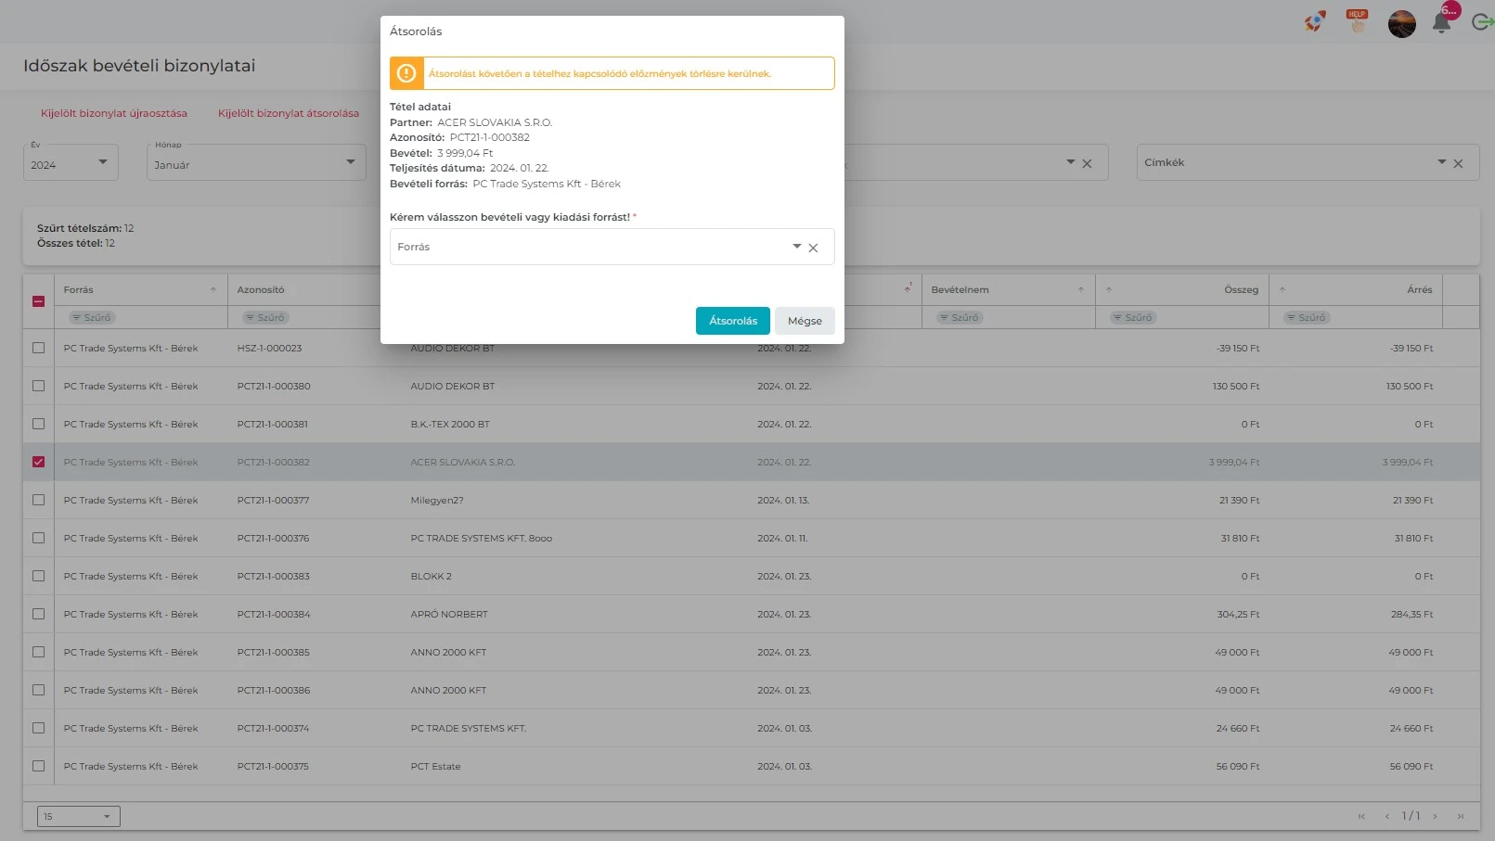
Task: Clear the Címkék filter with X icon
Action: (x=1458, y=163)
